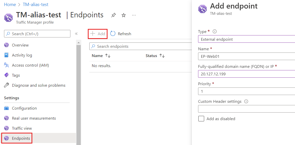Click the sidebar vertical scrollbar thumb
This screenshot has width=295, height=145.
tap(78, 94)
